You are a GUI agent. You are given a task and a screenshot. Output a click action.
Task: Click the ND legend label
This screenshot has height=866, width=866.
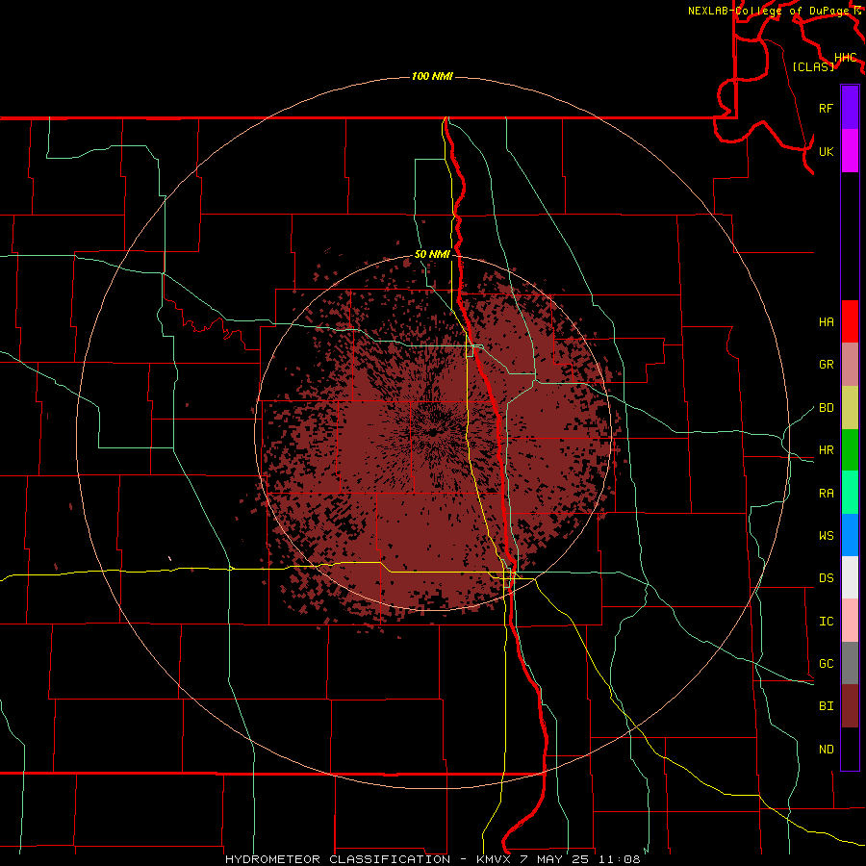(827, 750)
